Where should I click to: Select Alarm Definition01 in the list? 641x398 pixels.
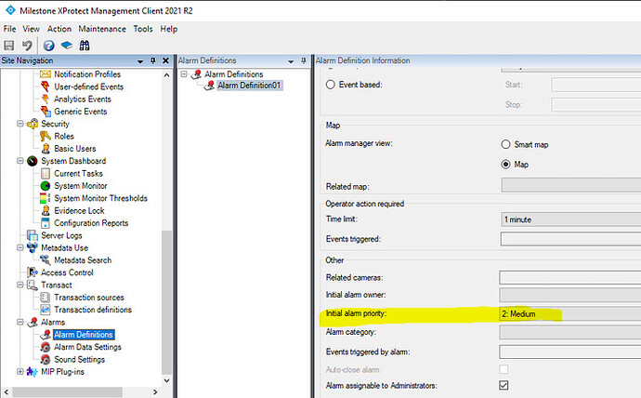coord(248,86)
